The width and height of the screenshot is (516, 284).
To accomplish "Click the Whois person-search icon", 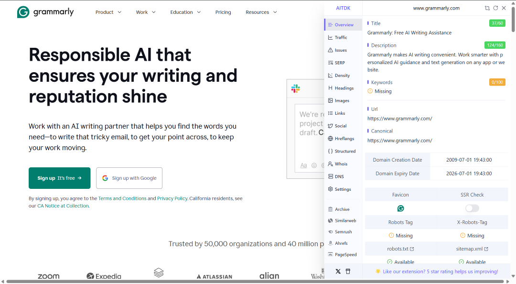I will 331,164.
